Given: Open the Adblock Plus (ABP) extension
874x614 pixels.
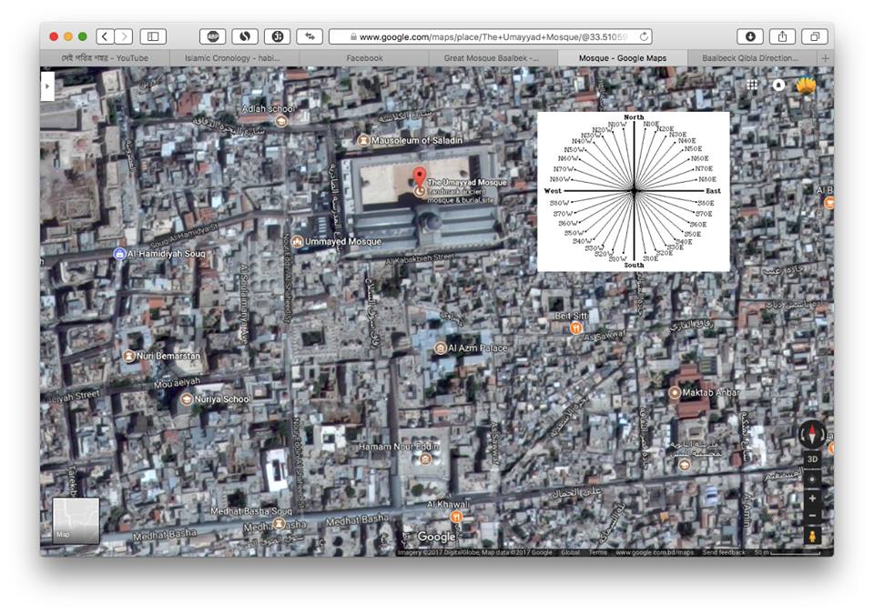Looking at the screenshot, I should click(212, 36).
